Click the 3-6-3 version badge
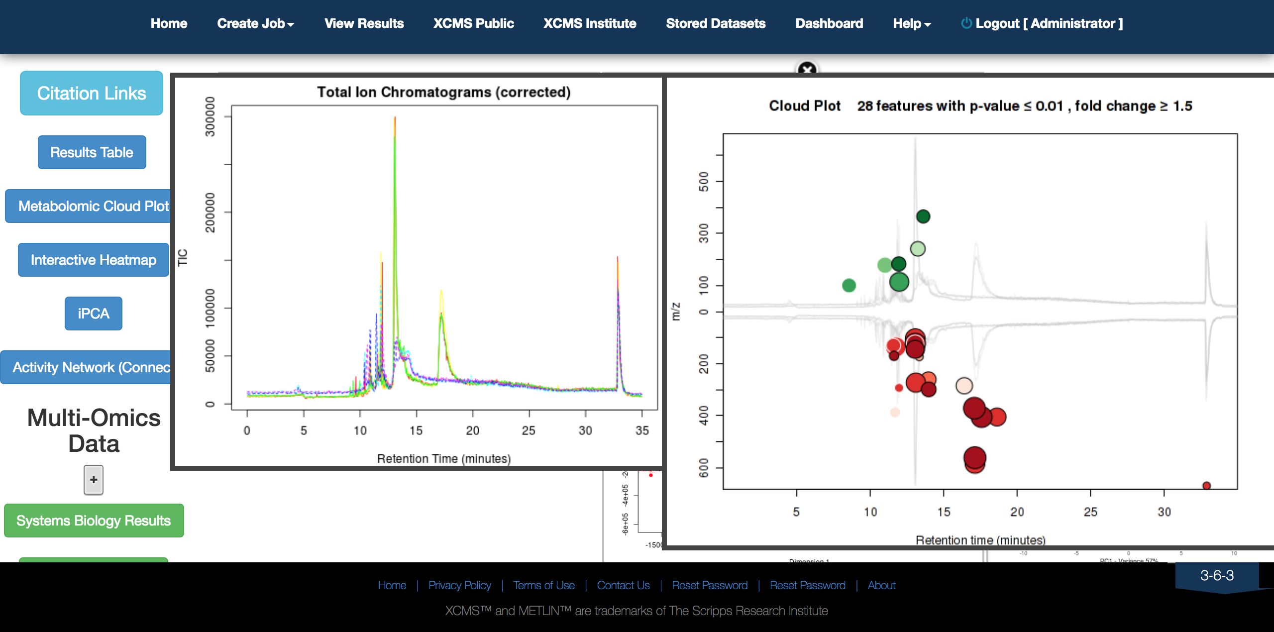Image resolution: width=1274 pixels, height=632 pixels. pyautogui.click(x=1217, y=576)
